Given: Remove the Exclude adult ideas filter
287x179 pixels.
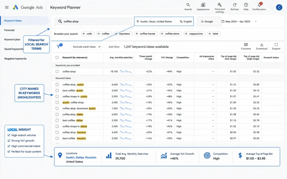Looking at the screenshot, I should 99,47.
